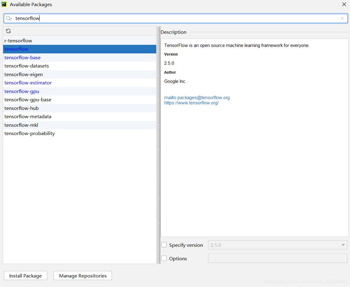
Task: Enable the Options checkbox
Action: click(x=164, y=258)
